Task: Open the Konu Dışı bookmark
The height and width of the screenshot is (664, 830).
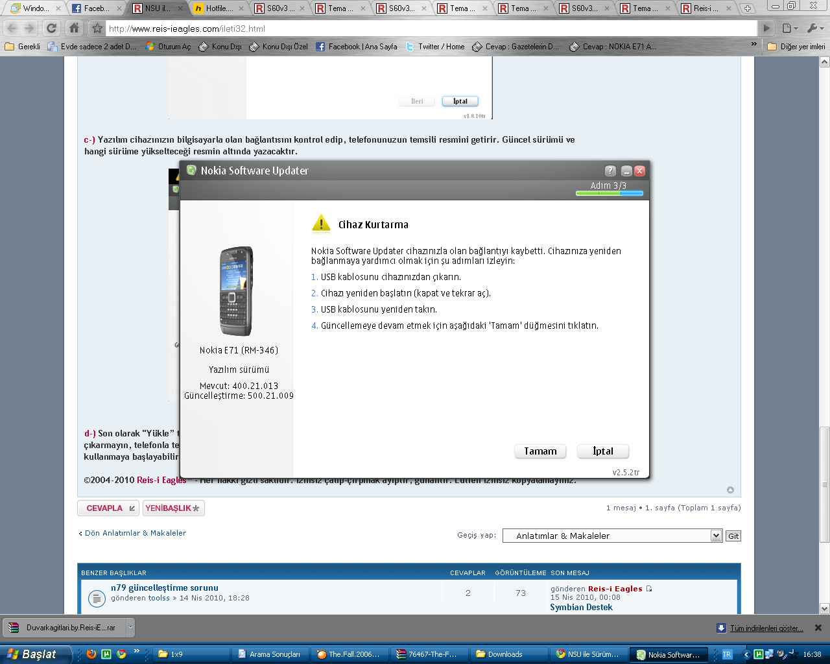Action: pos(220,47)
